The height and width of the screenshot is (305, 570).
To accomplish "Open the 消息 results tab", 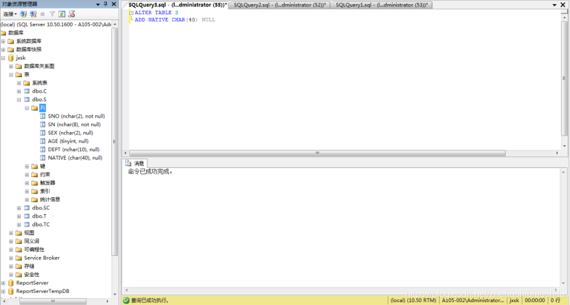I will (x=135, y=164).
